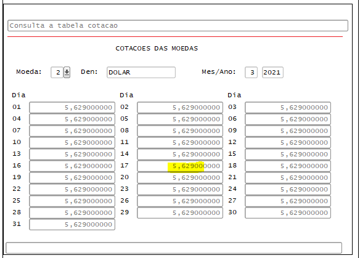360x258 pixels.
Task: Click the Mes/Ano: label
Action: pos(219,72)
